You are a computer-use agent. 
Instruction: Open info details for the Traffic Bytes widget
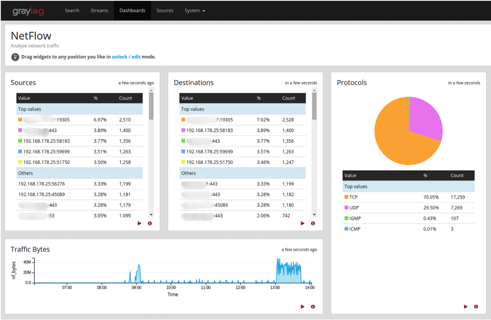[313, 306]
